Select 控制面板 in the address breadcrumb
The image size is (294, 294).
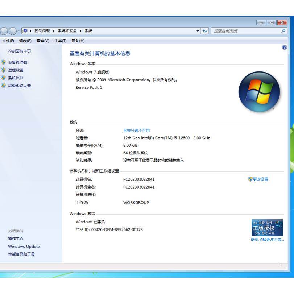(x=42, y=31)
